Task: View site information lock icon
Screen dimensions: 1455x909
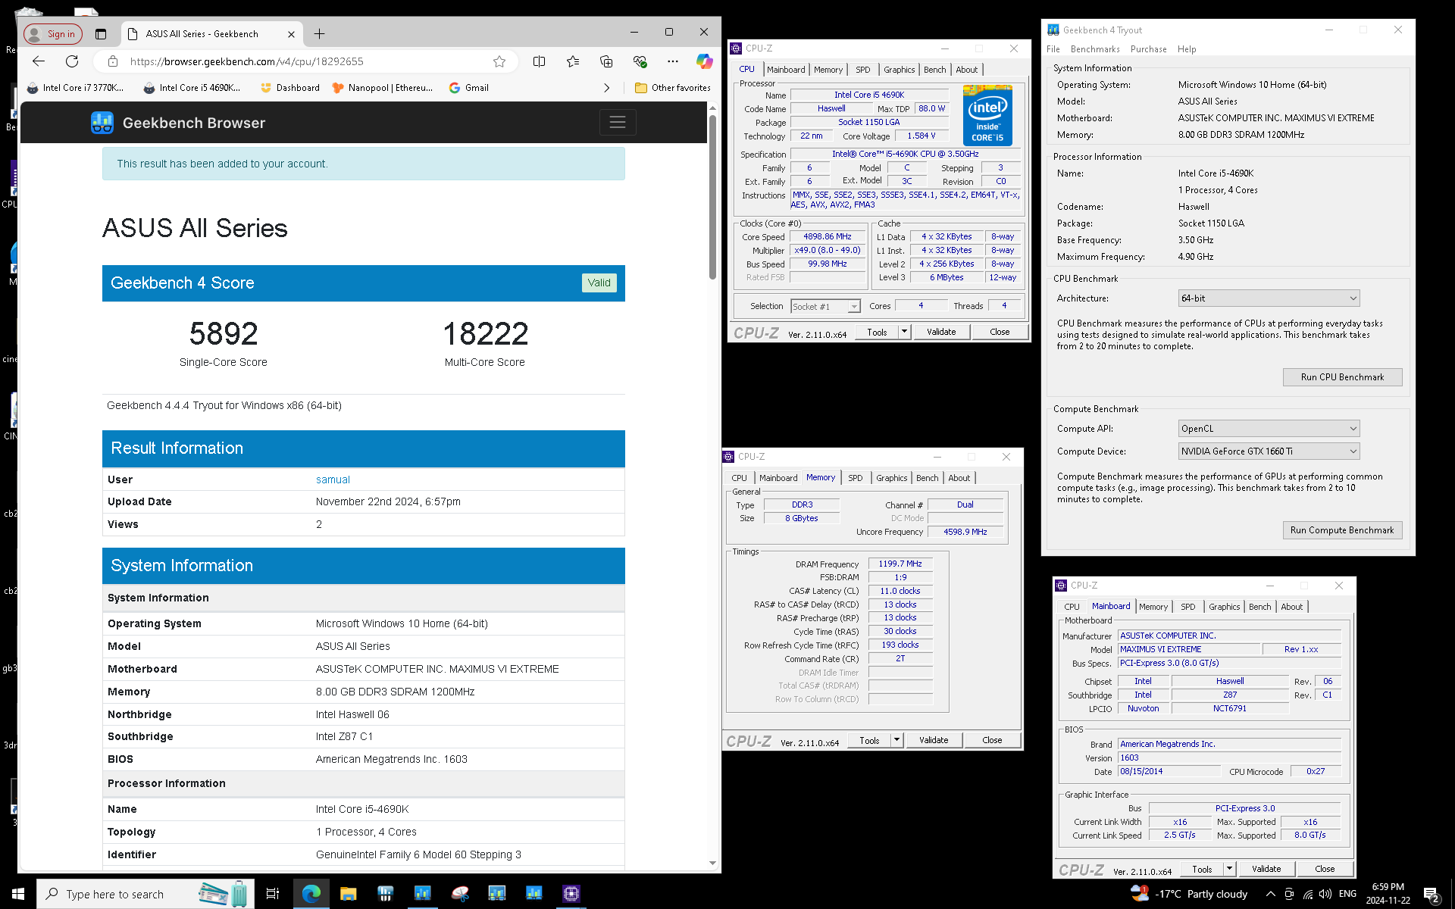Action: pyautogui.click(x=113, y=61)
